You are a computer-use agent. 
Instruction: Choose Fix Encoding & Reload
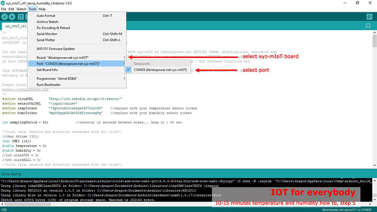click(x=77, y=28)
